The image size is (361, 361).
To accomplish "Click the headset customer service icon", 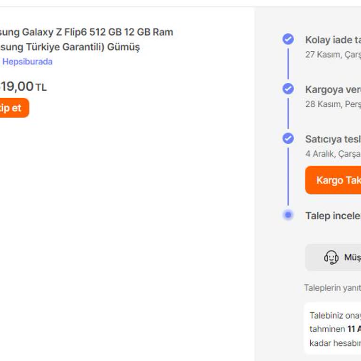I will [x=331, y=257].
